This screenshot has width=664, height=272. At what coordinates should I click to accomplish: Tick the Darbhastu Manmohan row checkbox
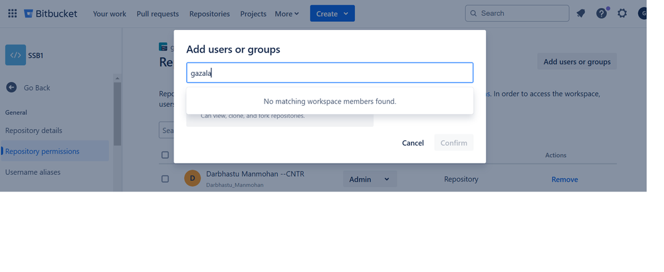tap(165, 179)
